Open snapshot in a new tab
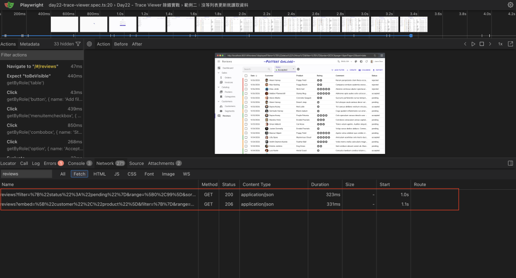Viewport: 516px width, 278px height. (510, 44)
